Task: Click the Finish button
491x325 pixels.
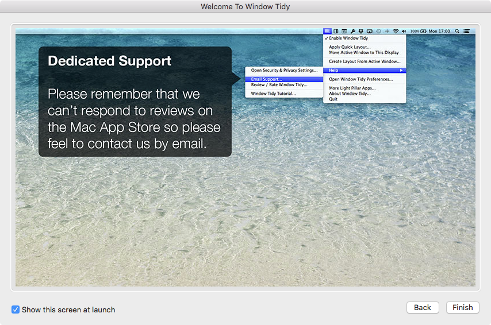Action: 462,307
